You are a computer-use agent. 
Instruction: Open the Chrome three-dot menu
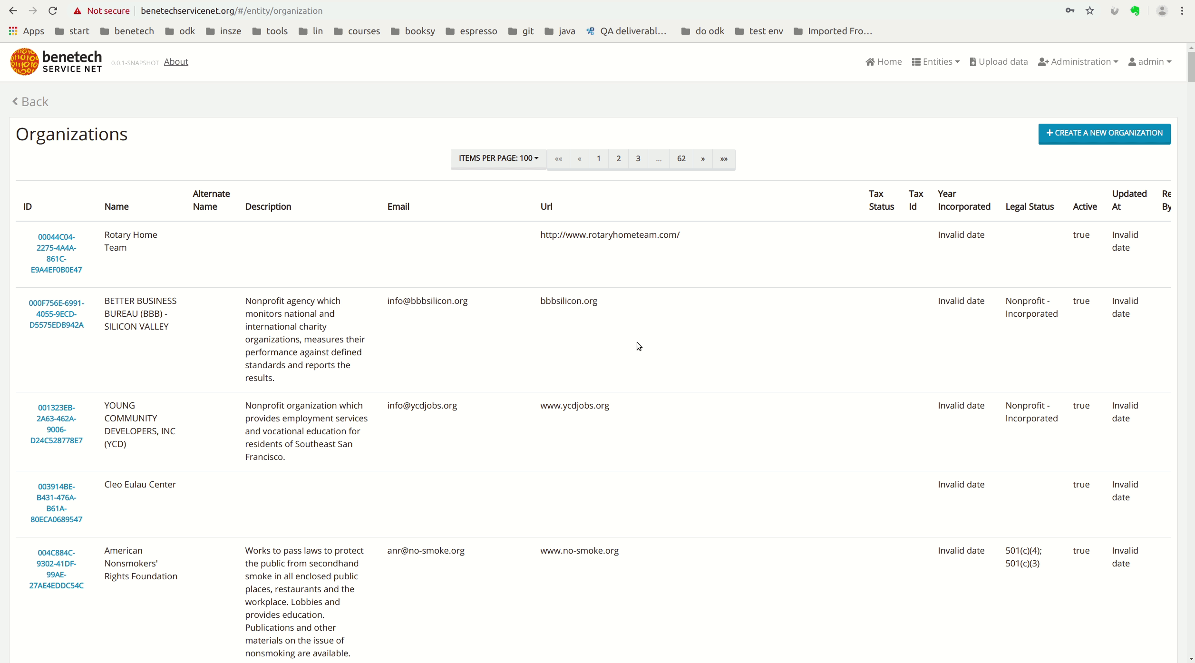coord(1183,10)
